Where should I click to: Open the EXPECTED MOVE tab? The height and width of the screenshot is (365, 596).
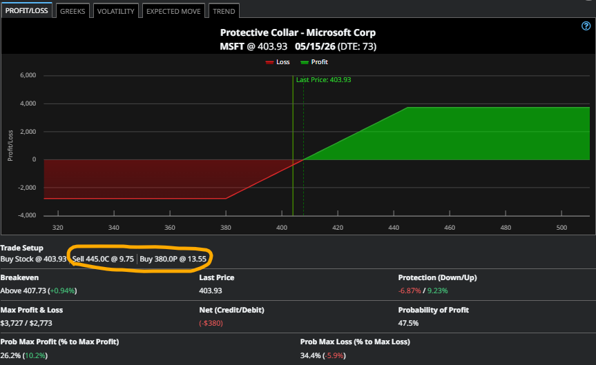[x=173, y=11]
